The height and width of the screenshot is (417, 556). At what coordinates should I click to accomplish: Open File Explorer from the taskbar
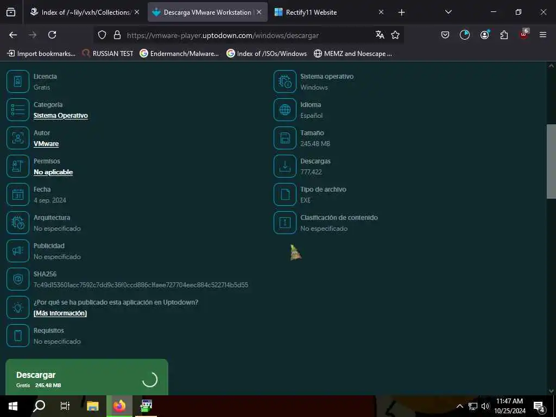[92, 406]
